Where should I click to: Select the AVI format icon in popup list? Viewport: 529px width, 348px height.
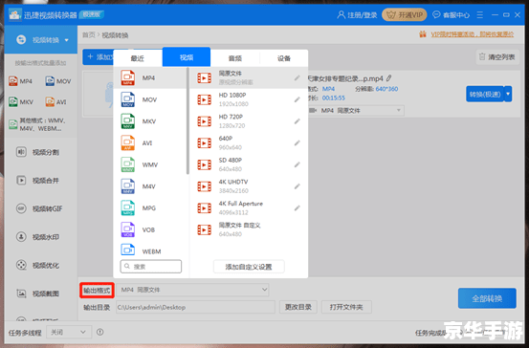tap(128, 143)
